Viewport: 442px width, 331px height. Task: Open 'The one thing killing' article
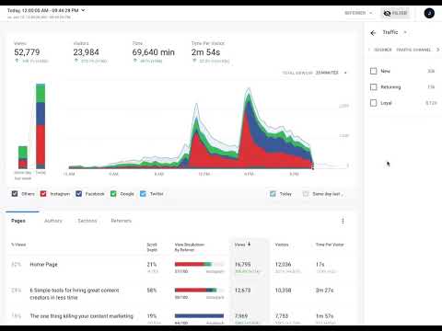point(82,316)
